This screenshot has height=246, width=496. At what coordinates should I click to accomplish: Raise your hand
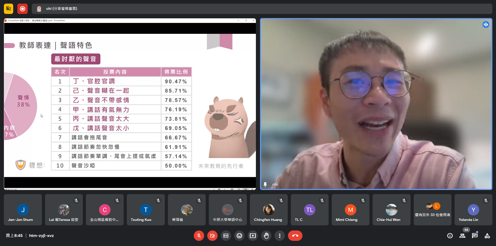(x=266, y=236)
